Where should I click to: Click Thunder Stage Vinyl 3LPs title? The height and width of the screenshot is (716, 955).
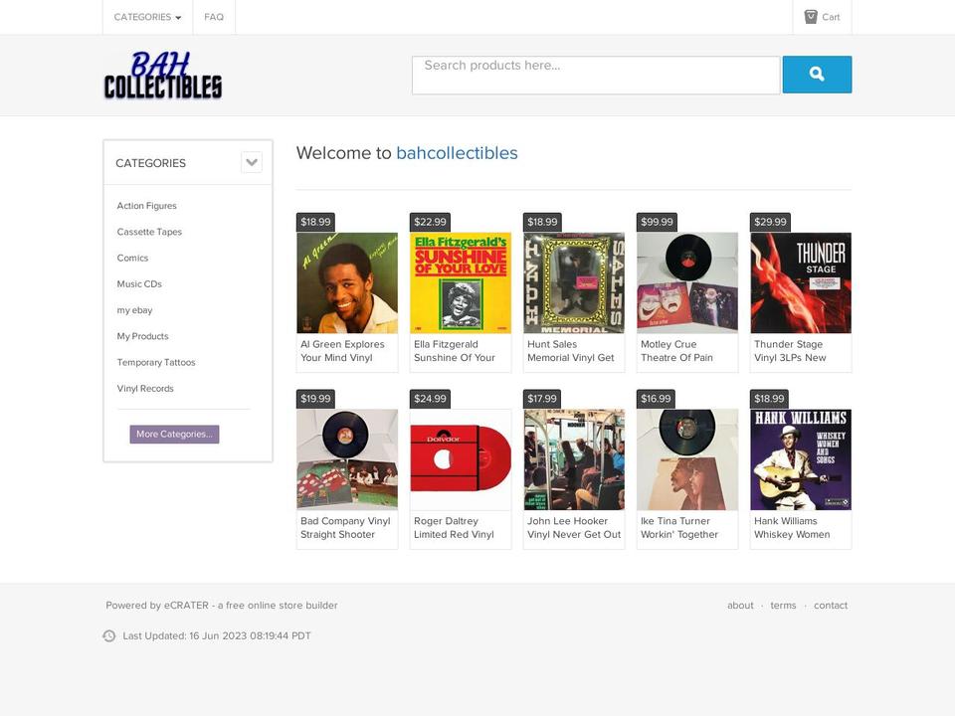(790, 351)
